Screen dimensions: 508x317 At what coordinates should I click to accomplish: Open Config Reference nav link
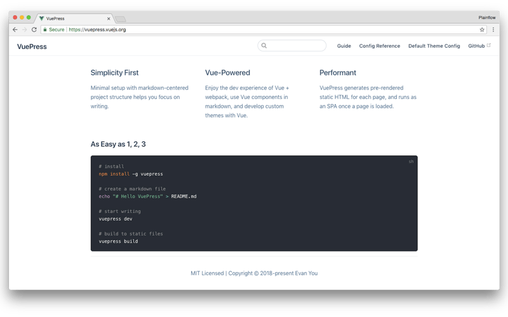pyautogui.click(x=379, y=46)
